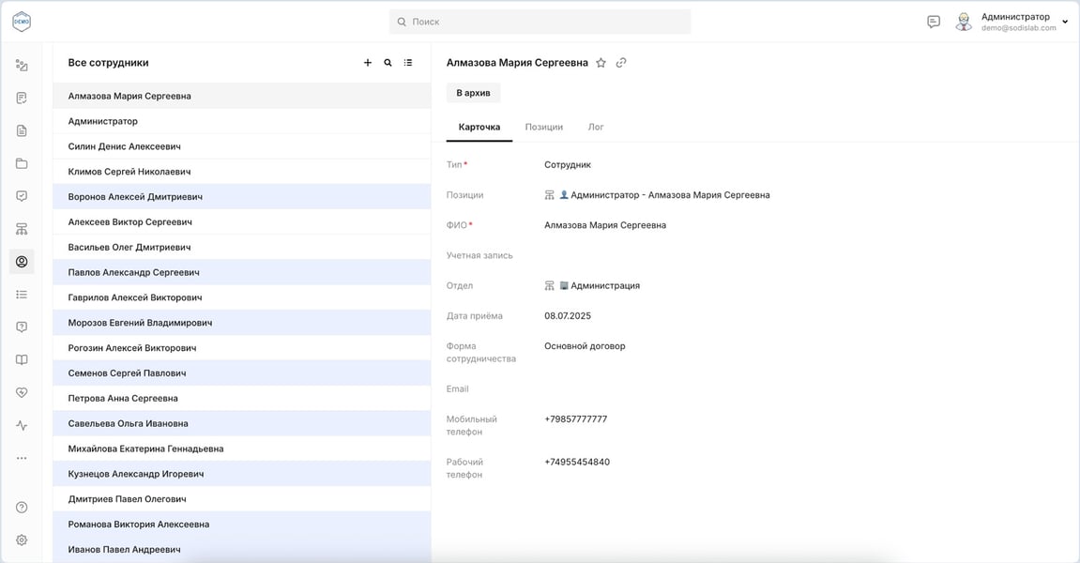
Task: Open the heart pulse icon in sidebar
Action: pos(22,392)
